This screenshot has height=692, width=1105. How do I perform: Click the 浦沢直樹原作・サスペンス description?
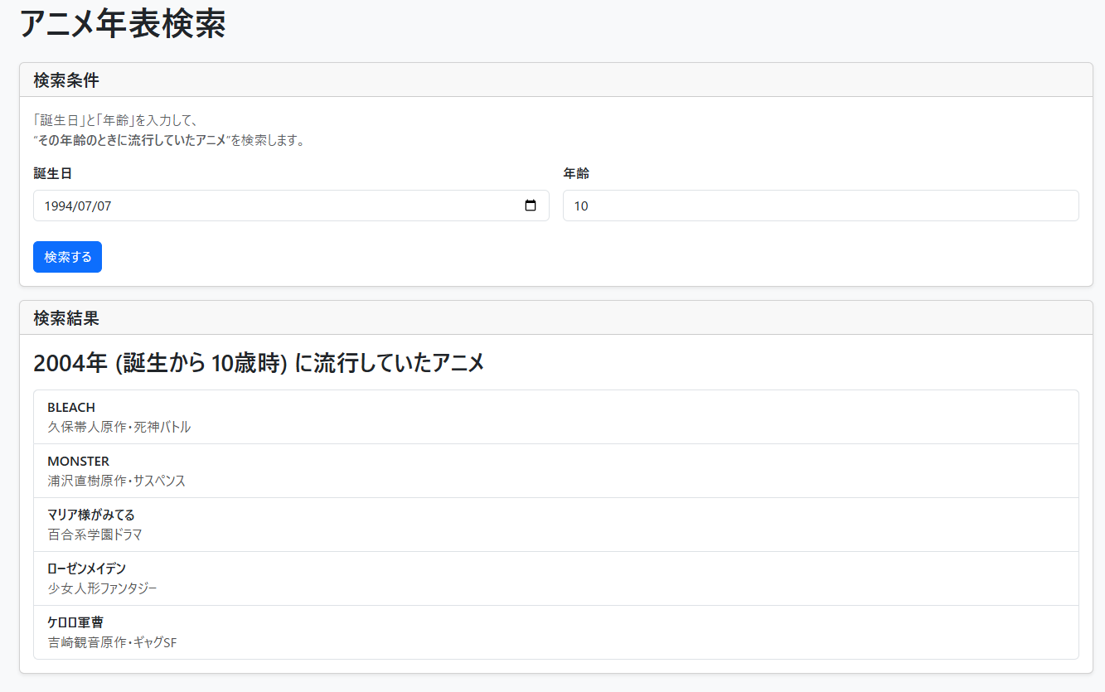117,481
